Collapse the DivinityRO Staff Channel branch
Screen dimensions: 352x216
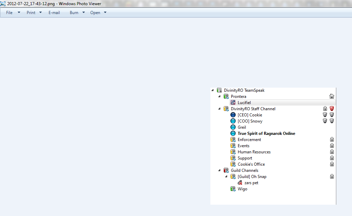(x=220, y=109)
